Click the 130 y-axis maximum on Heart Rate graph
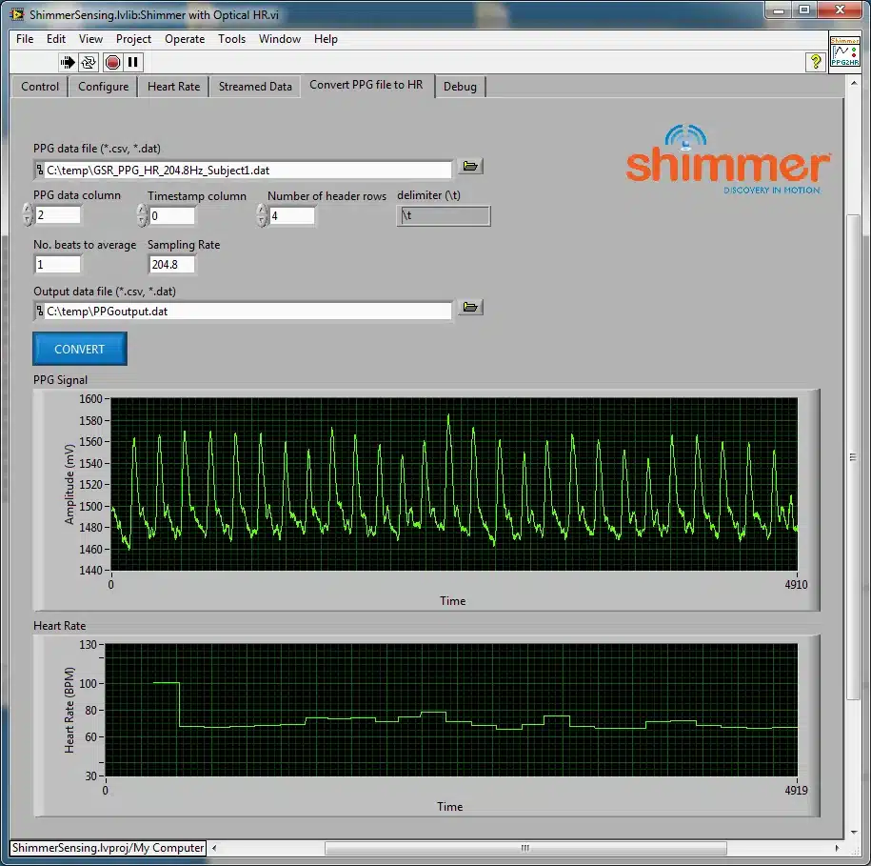This screenshot has height=866, width=871. click(x=88, y=645)
